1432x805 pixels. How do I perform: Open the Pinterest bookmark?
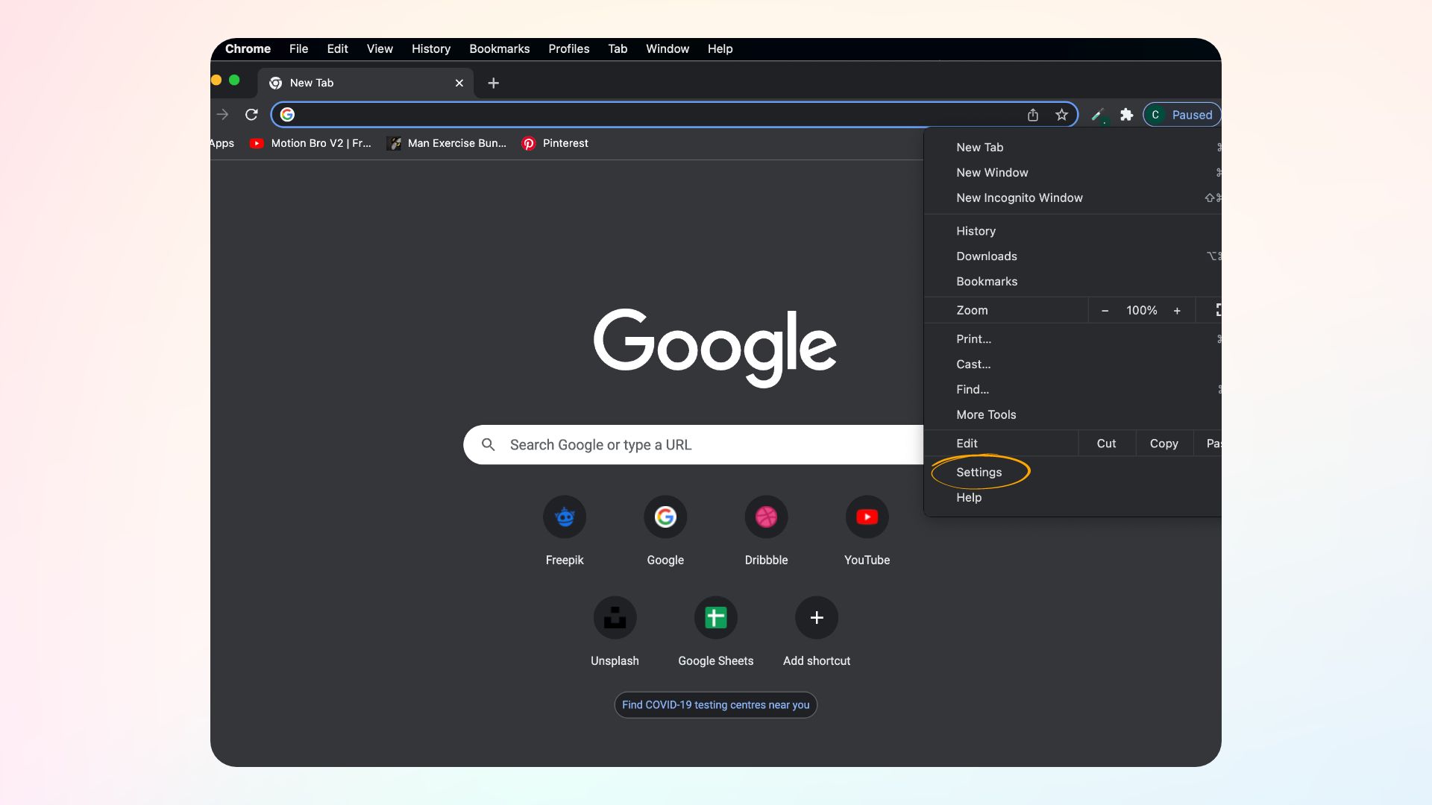(555, 143)
